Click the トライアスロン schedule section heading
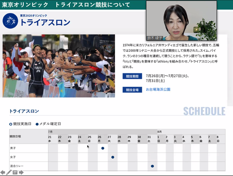 pos(24,111)
